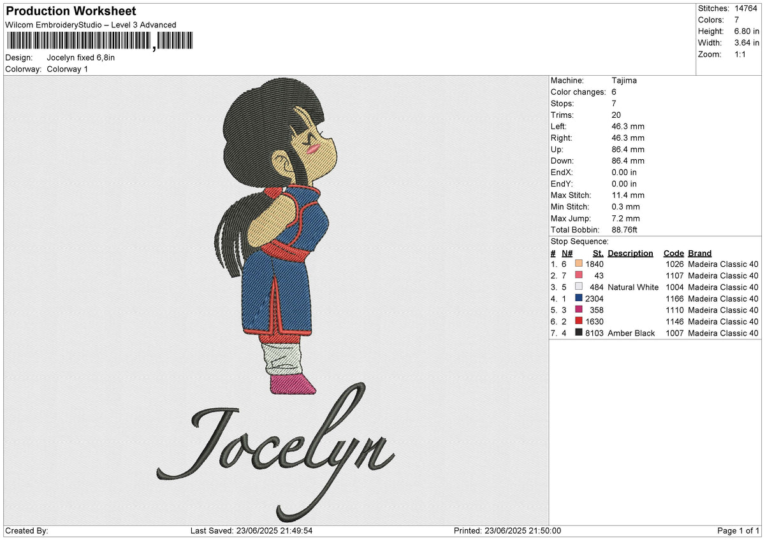
Task: Click the 'Description' column header
Action: coord(630,253)
